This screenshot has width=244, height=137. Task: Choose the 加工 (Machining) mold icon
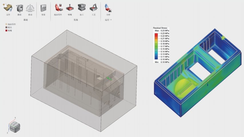(82, 8)
